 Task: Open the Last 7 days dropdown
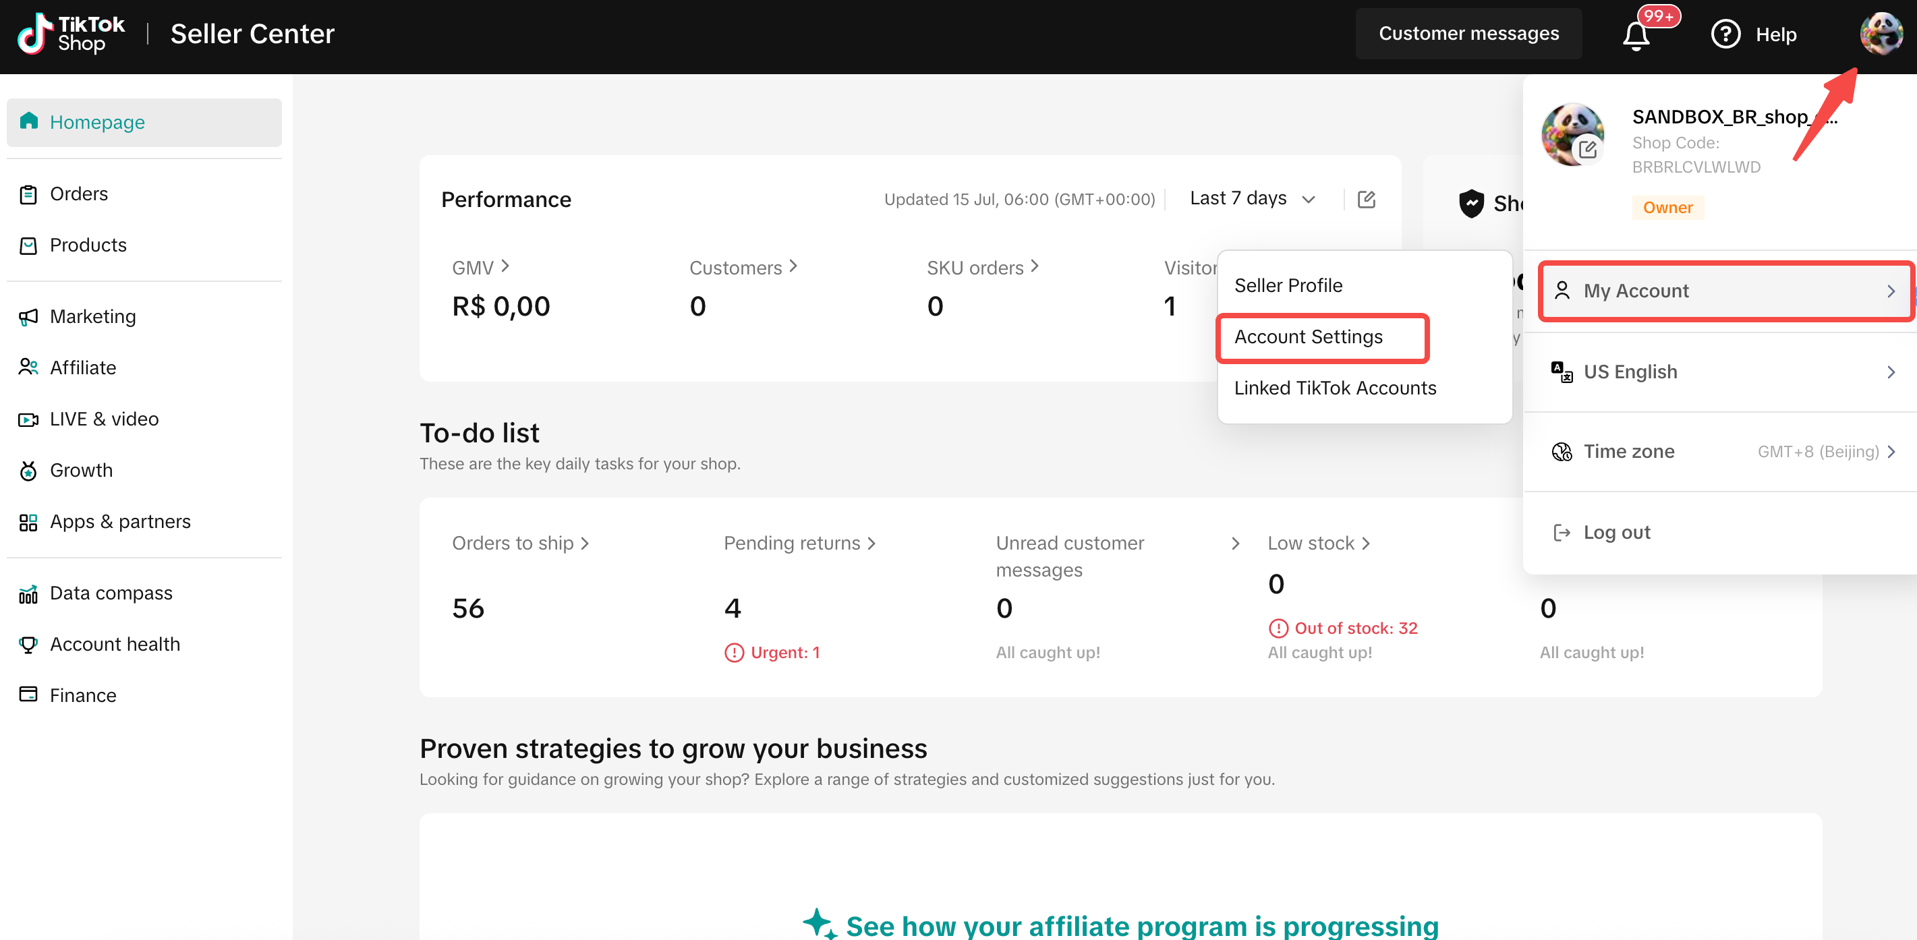(1253, 198)
